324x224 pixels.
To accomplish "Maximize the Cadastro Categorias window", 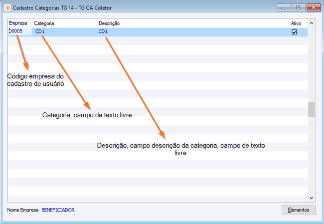I will point(299,7).
